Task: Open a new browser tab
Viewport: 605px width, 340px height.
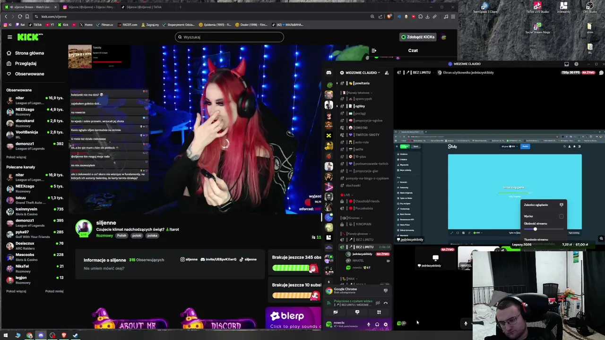Action: 180,7
